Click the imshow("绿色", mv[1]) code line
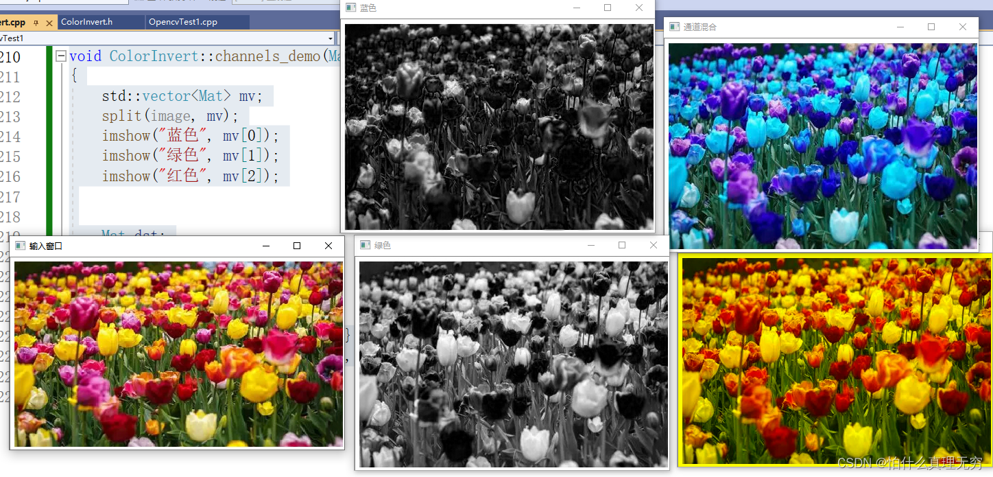 tap(191, 156)
